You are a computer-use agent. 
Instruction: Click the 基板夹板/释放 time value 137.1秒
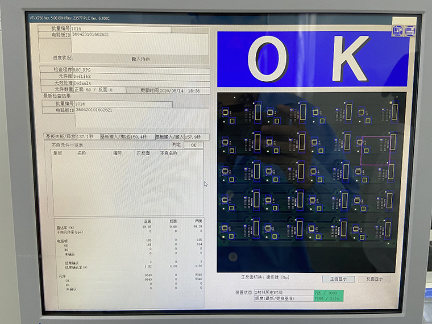(85, 137)
